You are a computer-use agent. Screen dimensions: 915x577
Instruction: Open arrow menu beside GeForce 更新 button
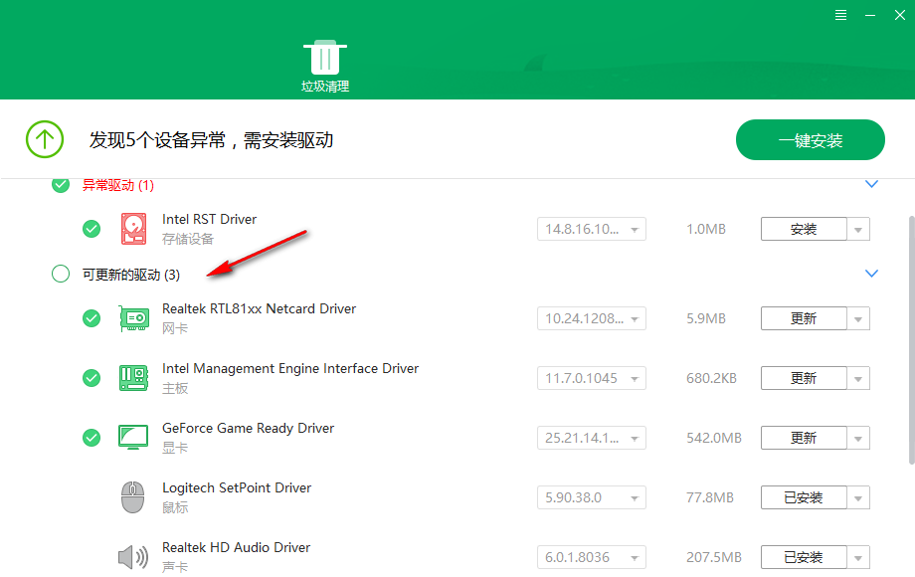[858, 438]
